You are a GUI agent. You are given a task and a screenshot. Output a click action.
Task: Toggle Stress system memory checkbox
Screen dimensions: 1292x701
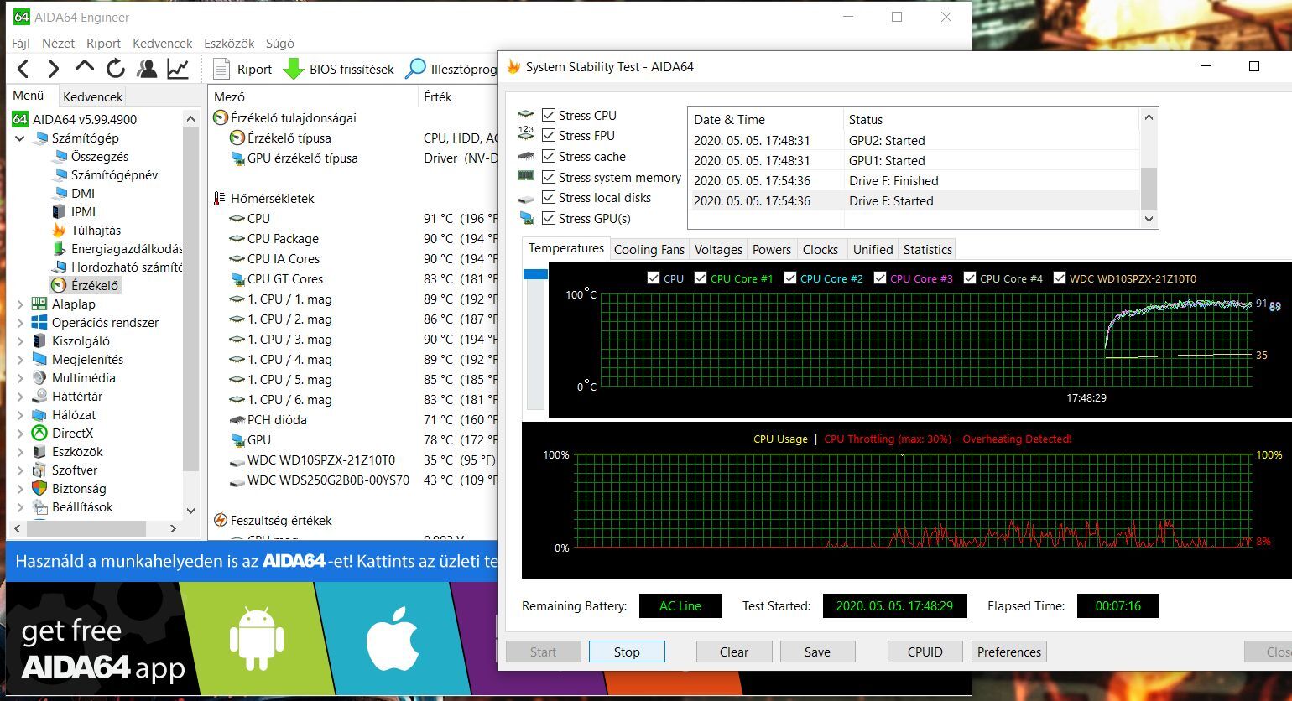point(549,177)
